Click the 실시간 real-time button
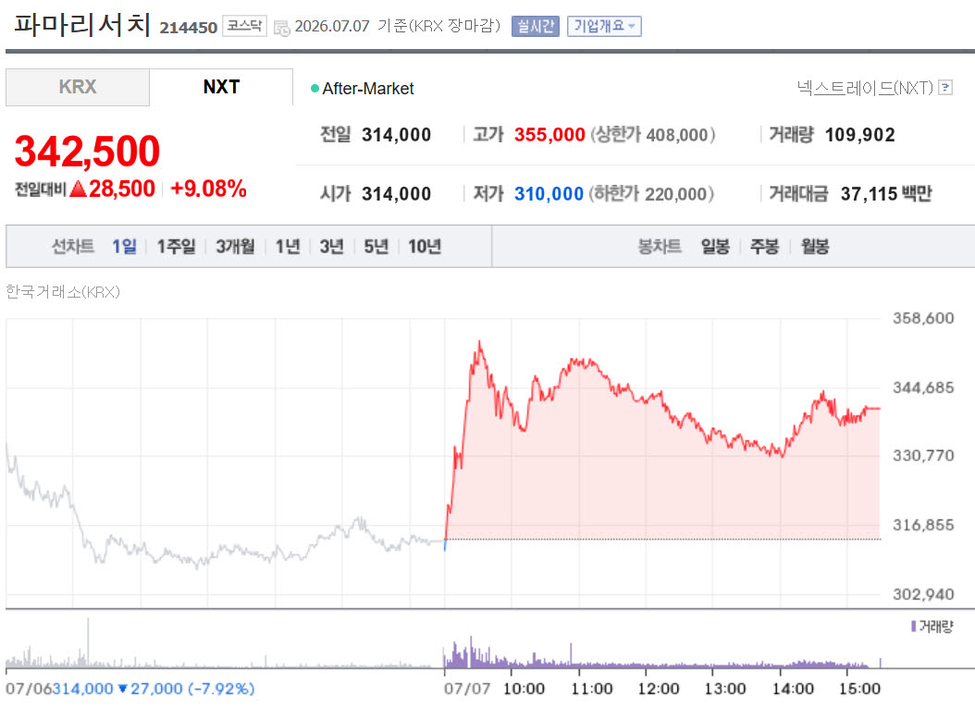The image size is (975, 708). (x=536, y=26)
